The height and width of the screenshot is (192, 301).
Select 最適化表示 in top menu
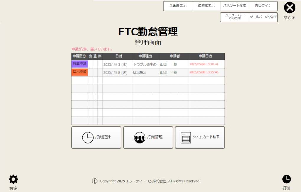pyautogui.click(x=206, y=6)
